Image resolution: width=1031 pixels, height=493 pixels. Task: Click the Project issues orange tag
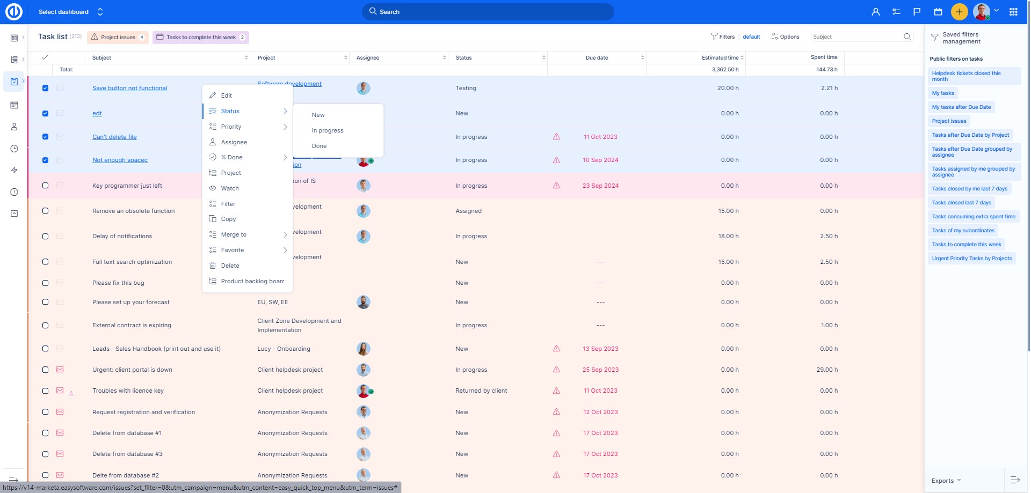118,38
